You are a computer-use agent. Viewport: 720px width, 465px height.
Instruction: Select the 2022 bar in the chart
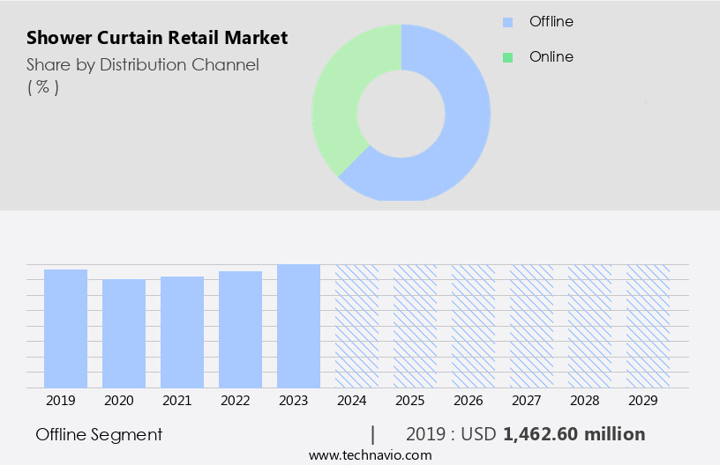pos(240,328)
